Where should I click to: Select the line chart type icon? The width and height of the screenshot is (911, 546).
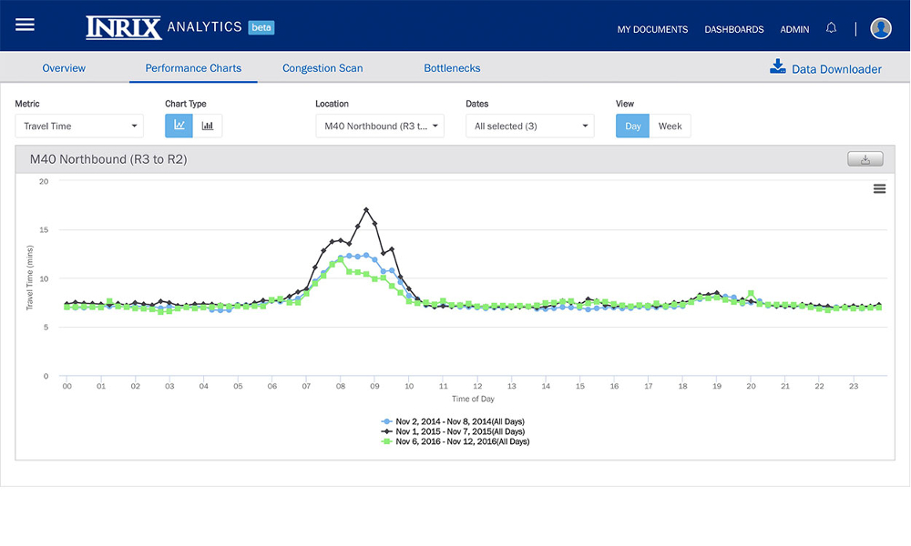click(179, 126)
